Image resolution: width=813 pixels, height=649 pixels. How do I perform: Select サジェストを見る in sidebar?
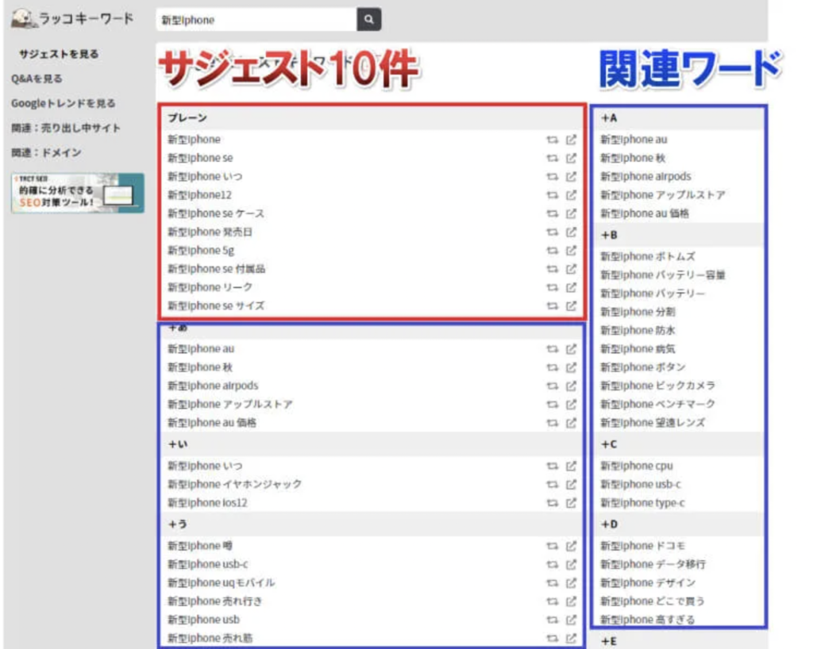[59, 54]
